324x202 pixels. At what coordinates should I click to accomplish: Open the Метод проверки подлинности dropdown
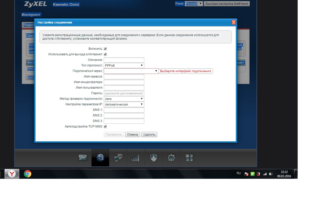coord(124,99)
